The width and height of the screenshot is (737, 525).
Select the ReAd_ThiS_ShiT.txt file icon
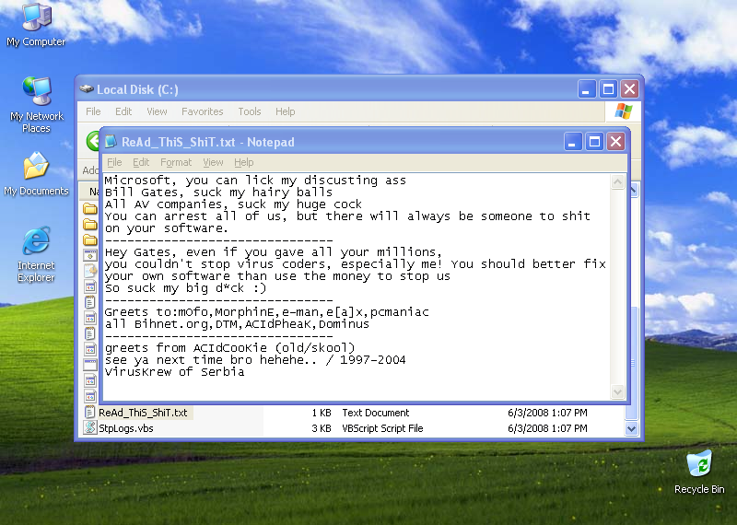[x=89, y=413]
